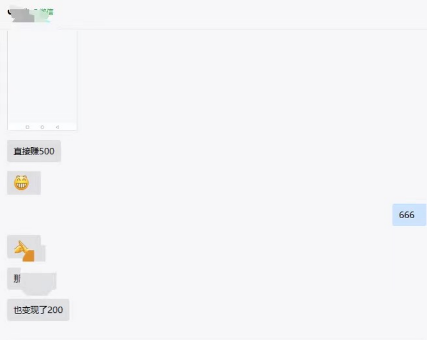
Task: Click the green 微信 label in header
Action: click(47, 12)
